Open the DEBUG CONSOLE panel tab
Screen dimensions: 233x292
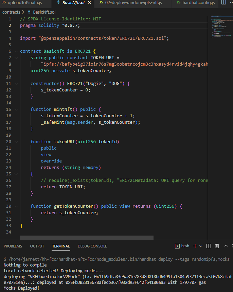[x=92, y=246]
